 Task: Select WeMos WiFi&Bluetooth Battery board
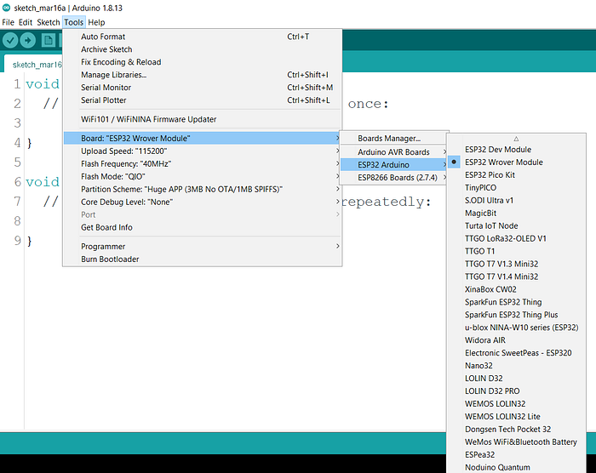516,442
